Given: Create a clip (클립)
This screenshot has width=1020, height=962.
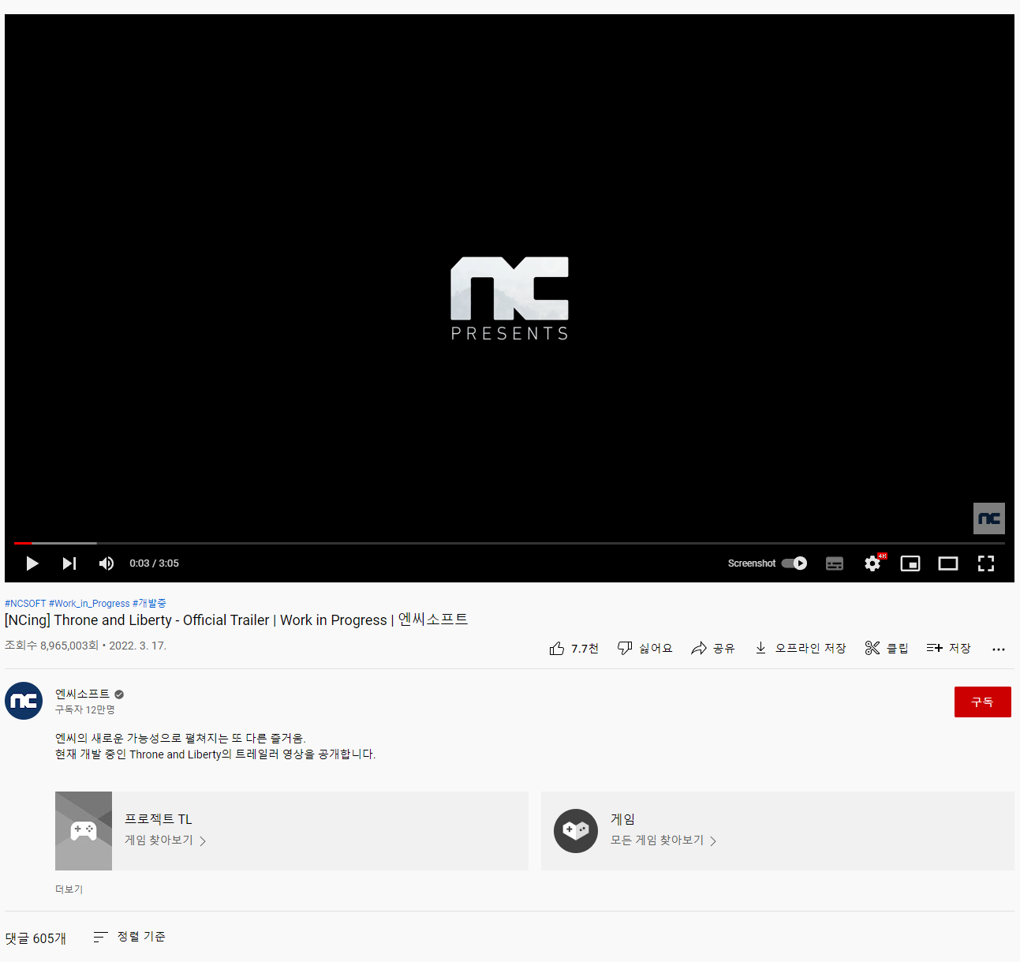Looking at the screenshot, I should pos(887,648).
